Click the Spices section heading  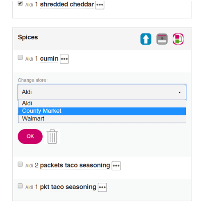(x=28, y=37)
